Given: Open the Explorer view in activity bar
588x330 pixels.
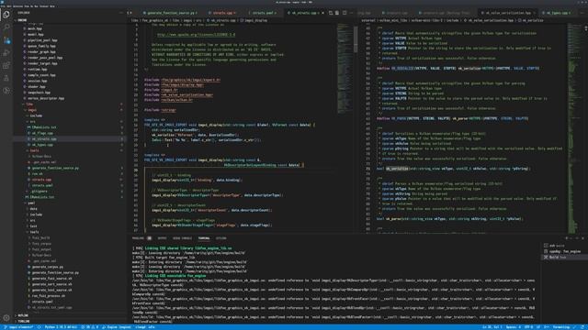Looking at the screenshot, I should pos(6,15).
